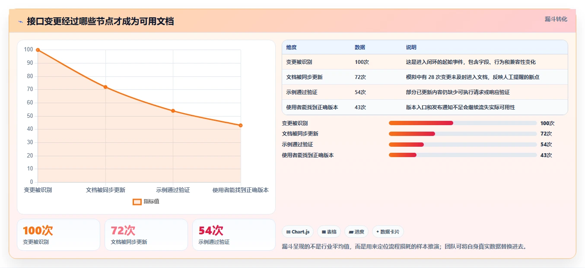Click the 100次 value next to progress bar

547,123
